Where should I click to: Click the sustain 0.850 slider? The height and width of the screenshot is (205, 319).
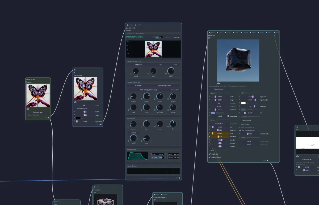tap(158, 158)
